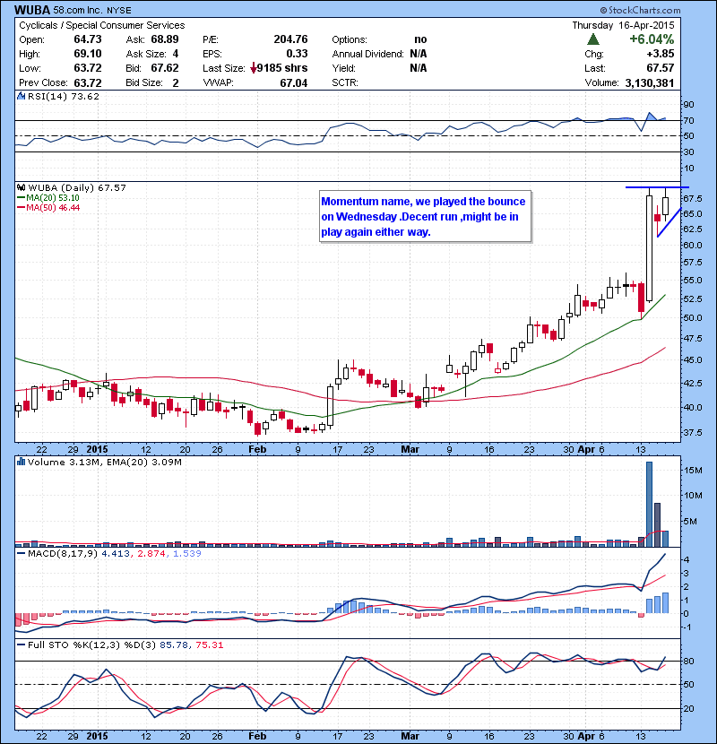Click the Ask value '68.89'
This screenshot has height=744, width=717.
coord(165,39)
